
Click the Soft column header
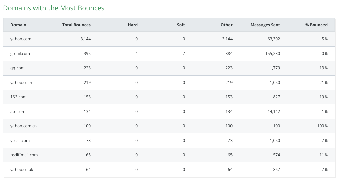(181, 25)
